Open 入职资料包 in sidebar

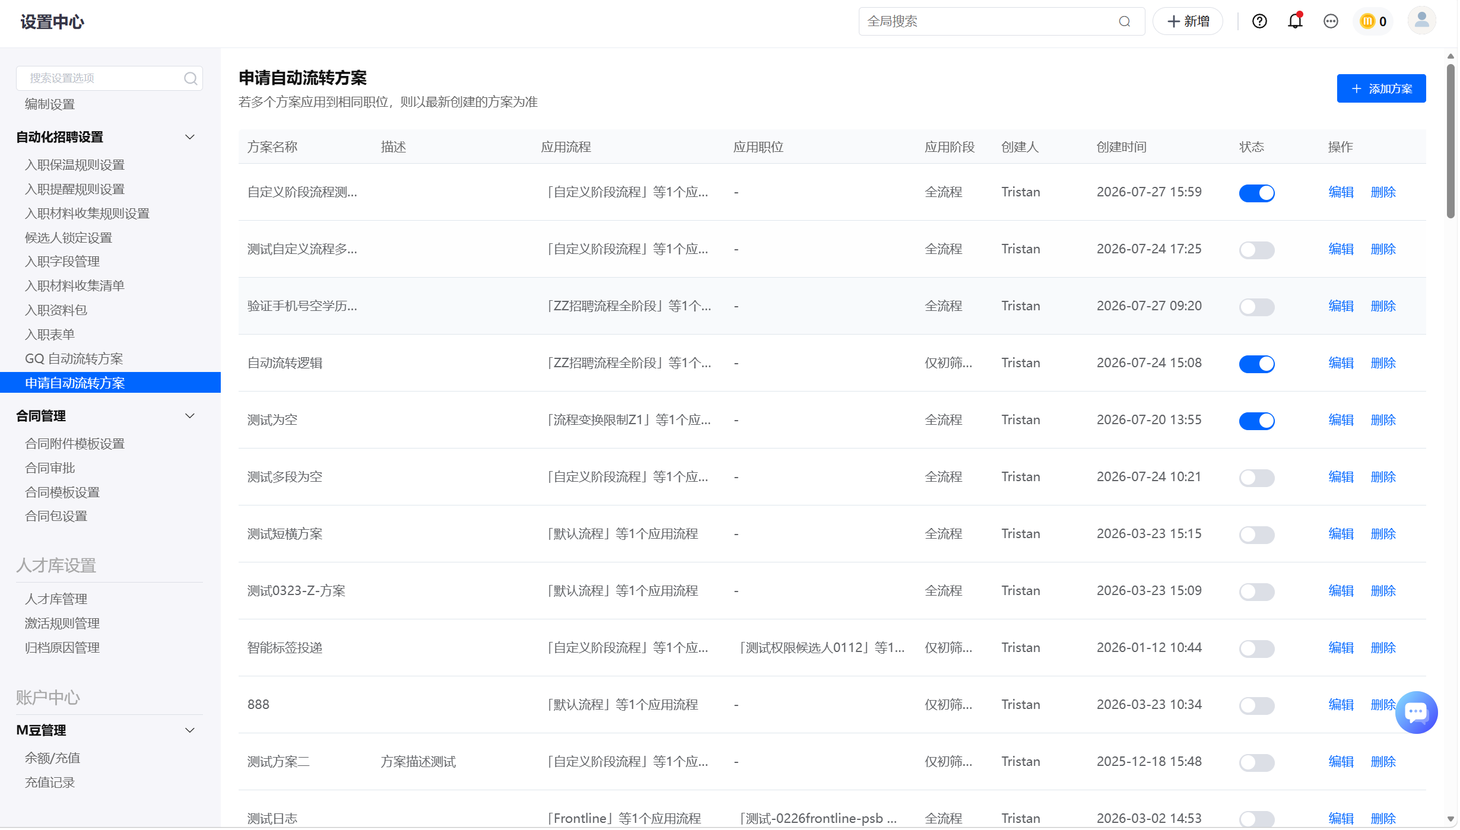tap(56, 310)
